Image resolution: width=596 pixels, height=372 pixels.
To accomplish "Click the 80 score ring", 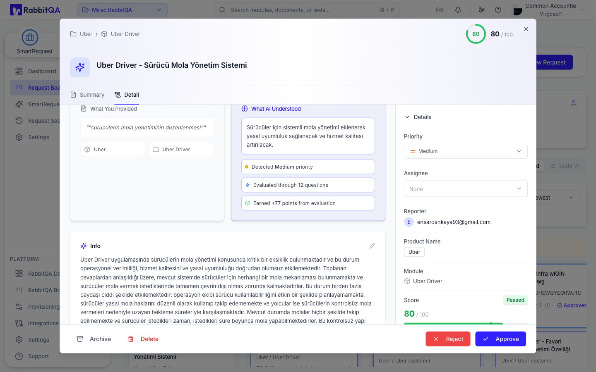I will pos(476,34).
